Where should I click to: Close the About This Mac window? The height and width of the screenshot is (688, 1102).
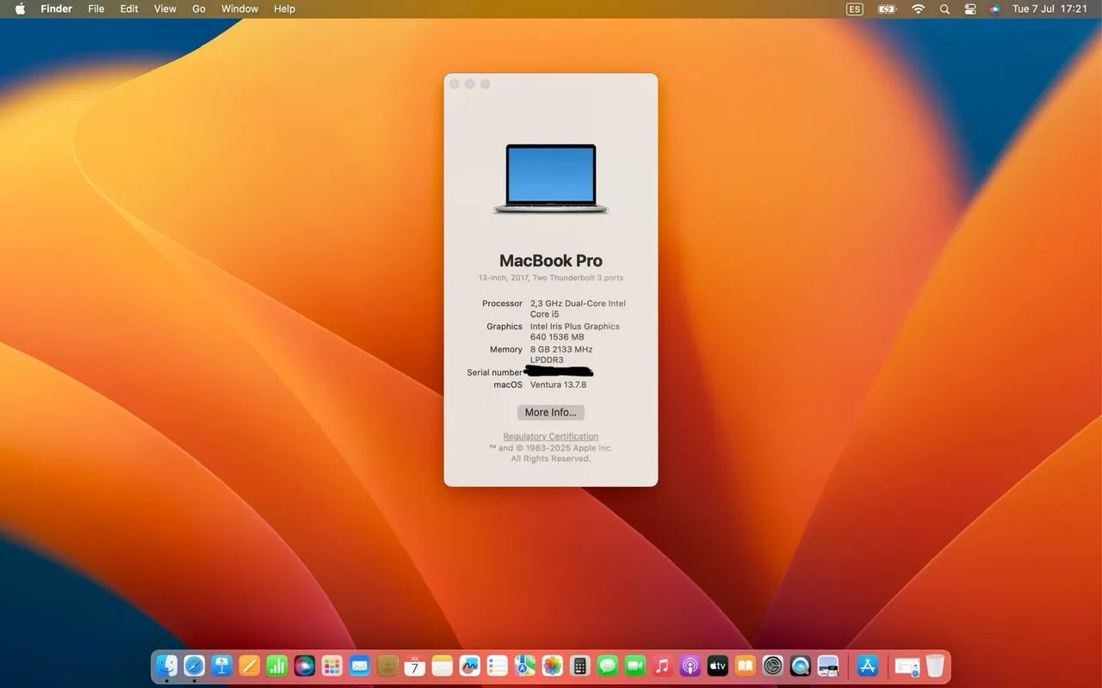point(455,83)
